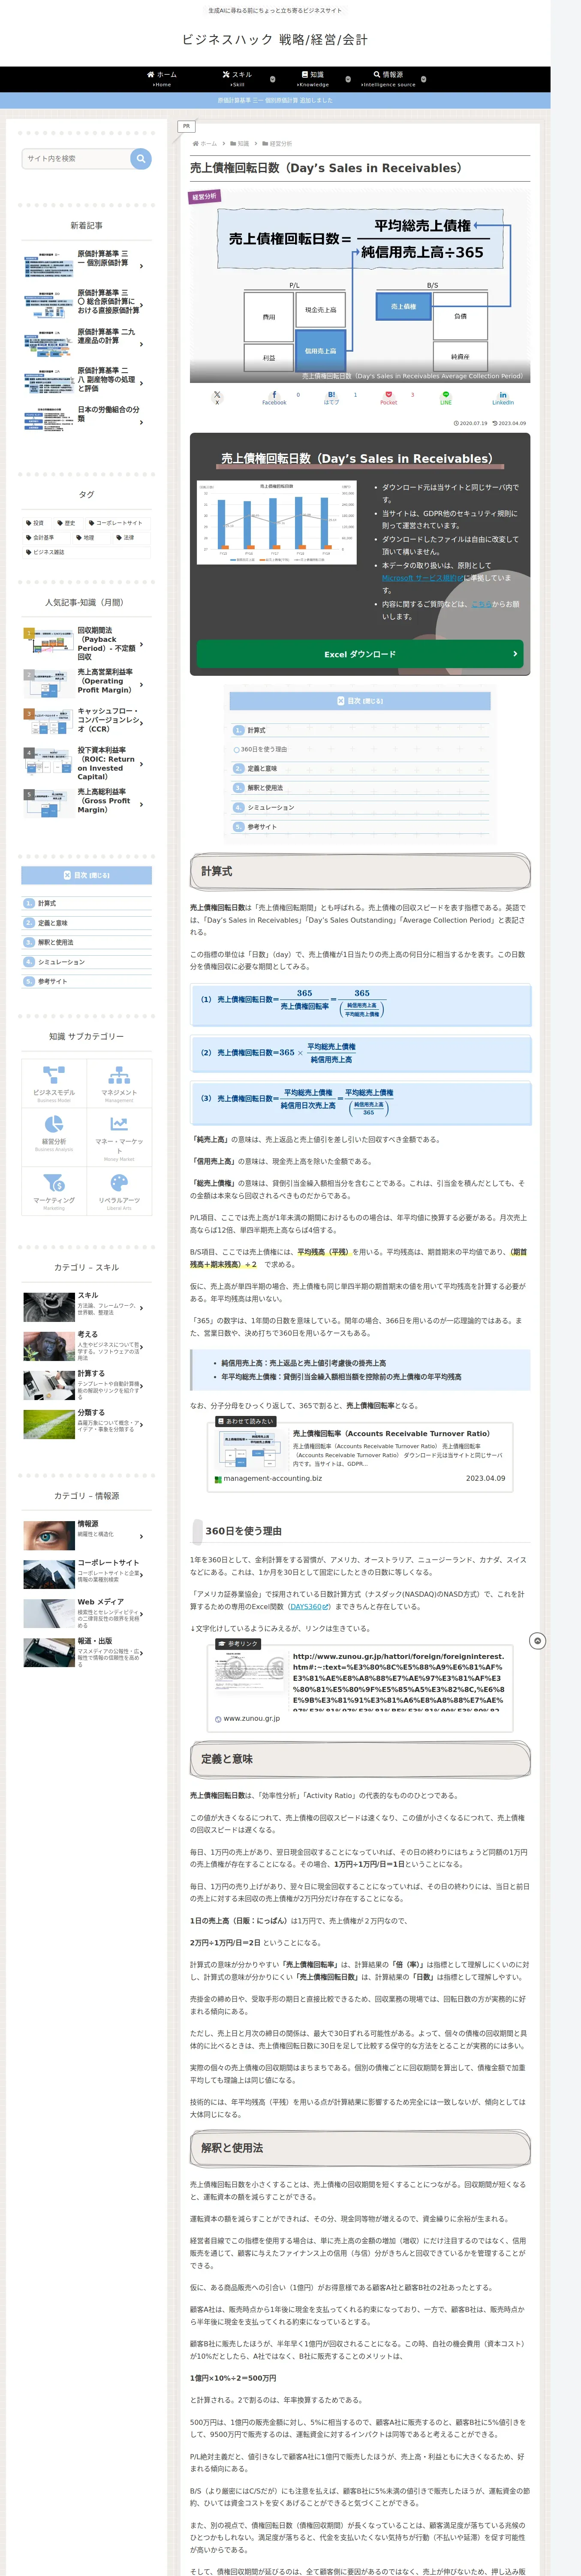Open リベラルアーツ palette subcategory icon
Viewport: 581px width, 2576px height.
click(119, 1183)
